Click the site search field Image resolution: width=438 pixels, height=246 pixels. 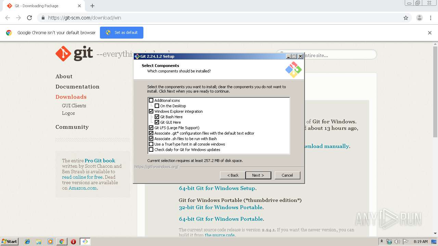[326, 55]
